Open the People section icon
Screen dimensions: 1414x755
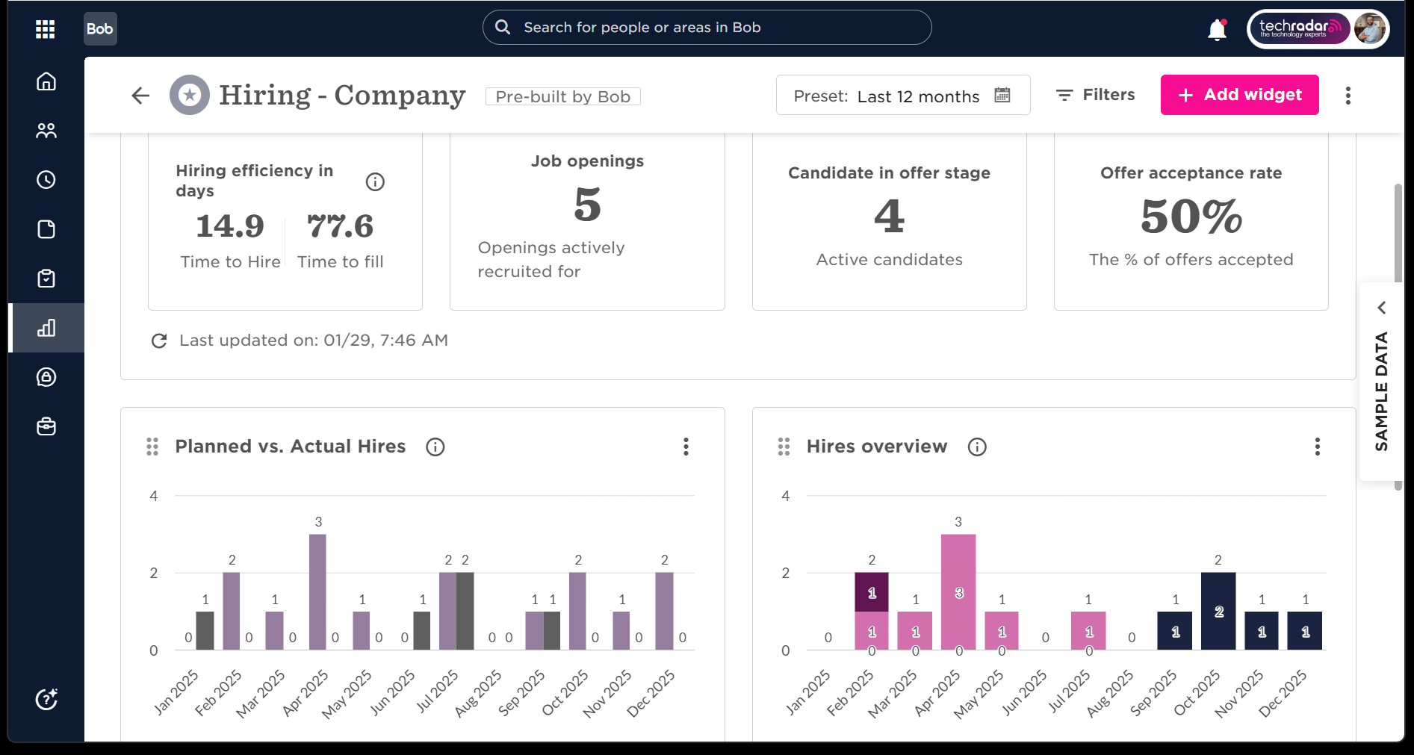pos(46,131)
